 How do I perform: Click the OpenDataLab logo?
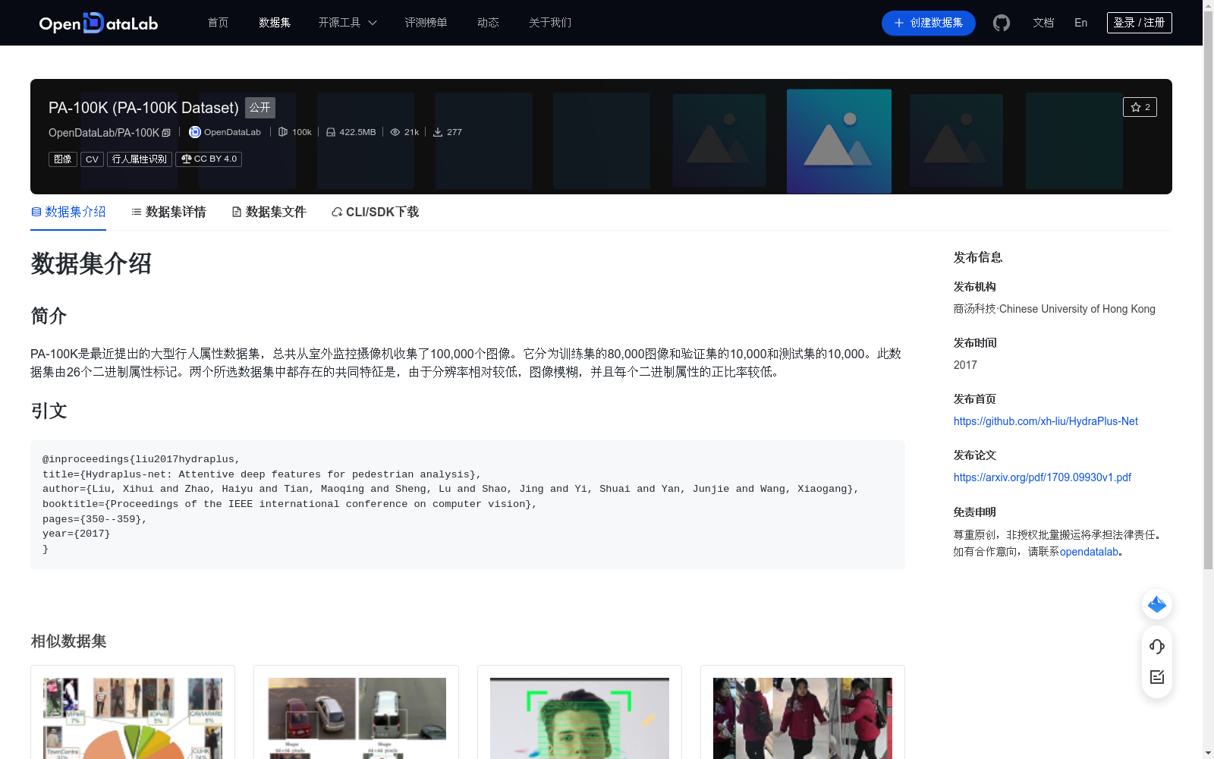[x=98, y=23]
